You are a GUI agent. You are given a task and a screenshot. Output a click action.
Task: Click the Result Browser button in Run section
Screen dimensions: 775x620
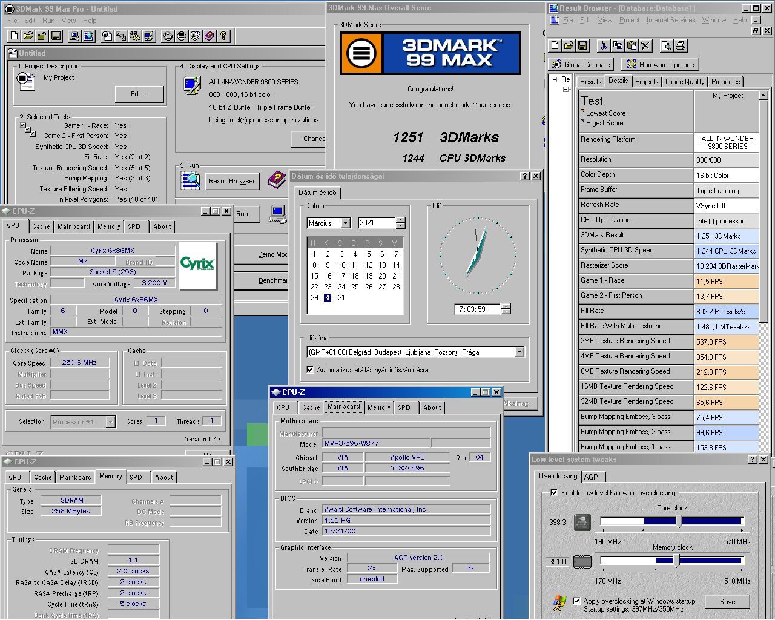(232, 181)
